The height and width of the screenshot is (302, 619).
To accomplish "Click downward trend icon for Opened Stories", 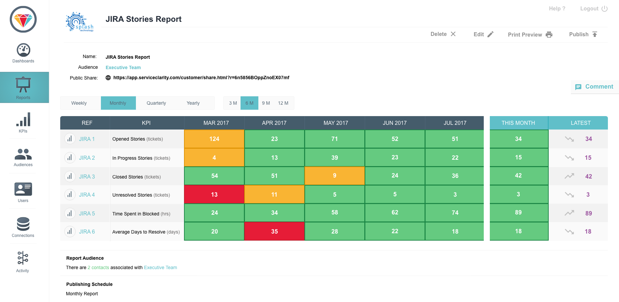I will tap(569, 139).
